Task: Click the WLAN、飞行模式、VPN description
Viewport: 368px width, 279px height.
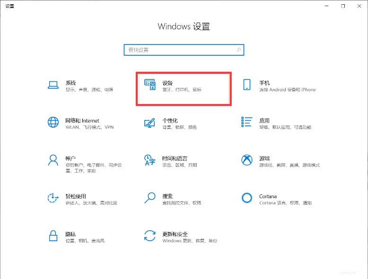Action: pos(90,127)
